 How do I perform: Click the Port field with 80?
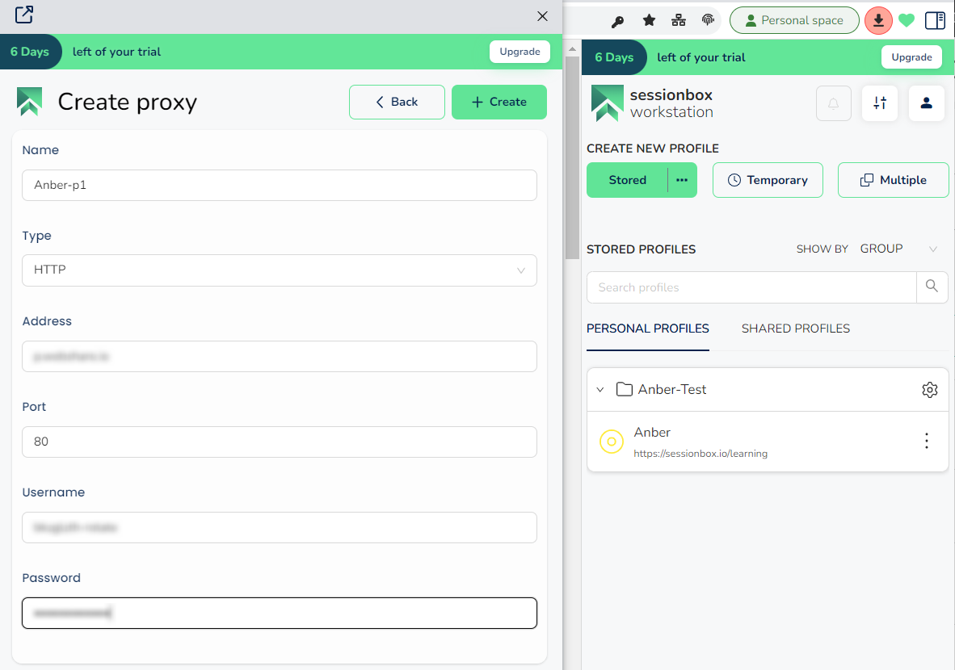280,442
